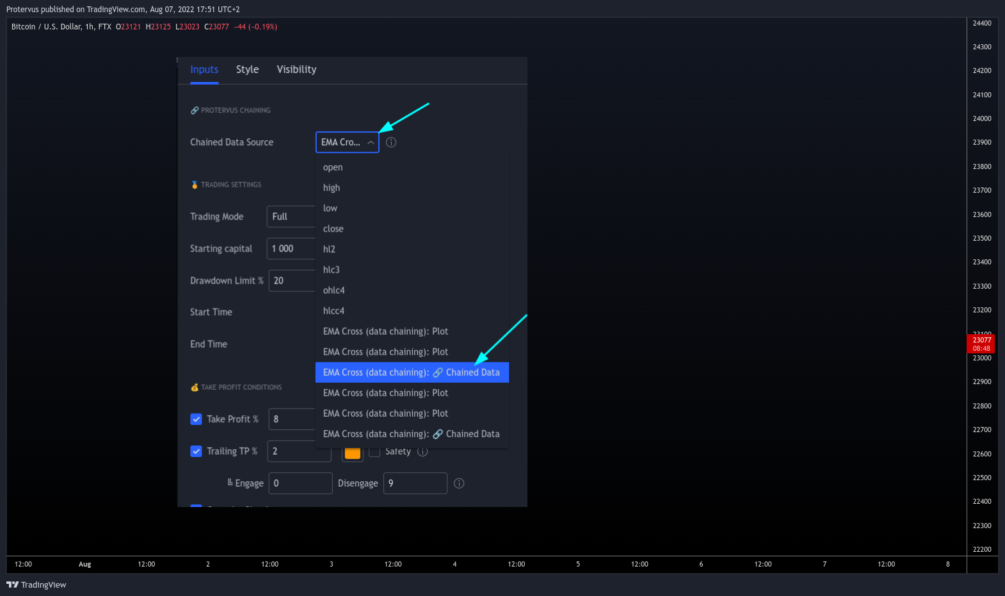The height and width of the screenshot is (596, 1005).
Task: Select 'ohlc4' source option
Action: 412,290
